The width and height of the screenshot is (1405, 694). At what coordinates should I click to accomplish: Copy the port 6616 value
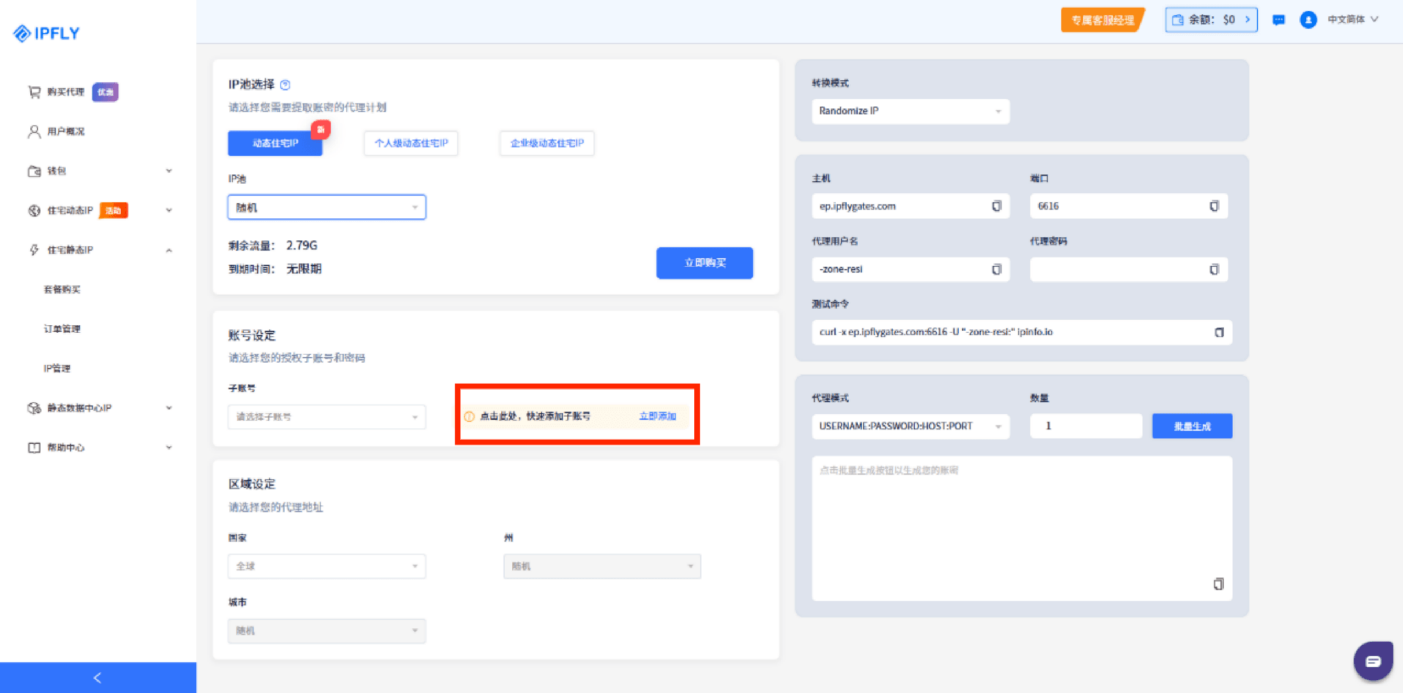pyautogui.click(x=1214, y=206)
